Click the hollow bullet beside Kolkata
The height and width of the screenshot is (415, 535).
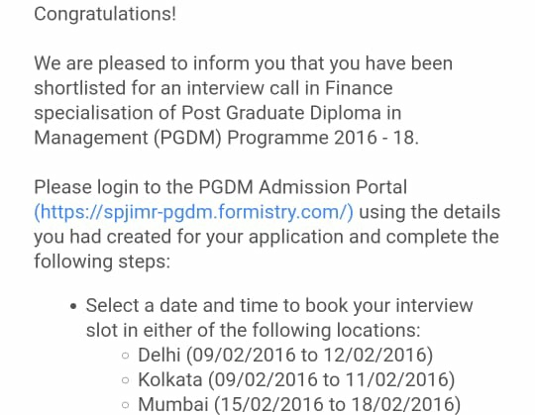point(125,380)
